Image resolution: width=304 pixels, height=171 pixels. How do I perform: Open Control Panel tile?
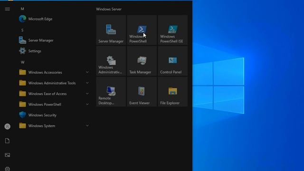pos(173,61)
